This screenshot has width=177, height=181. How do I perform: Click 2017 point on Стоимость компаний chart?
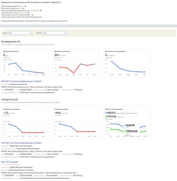point(9,124)
